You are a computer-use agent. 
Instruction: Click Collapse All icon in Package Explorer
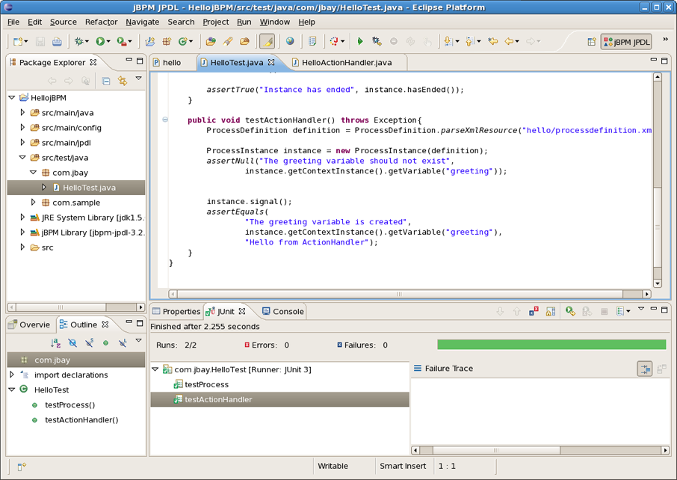point(106,81)
